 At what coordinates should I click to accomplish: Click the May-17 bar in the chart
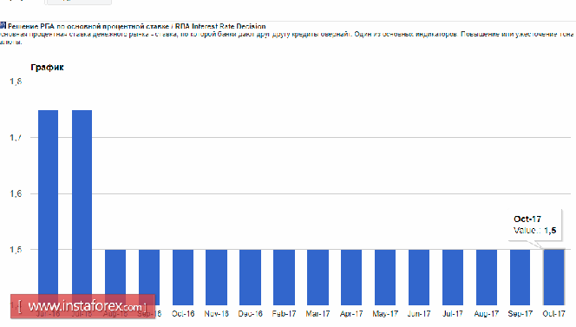point(385,278)
